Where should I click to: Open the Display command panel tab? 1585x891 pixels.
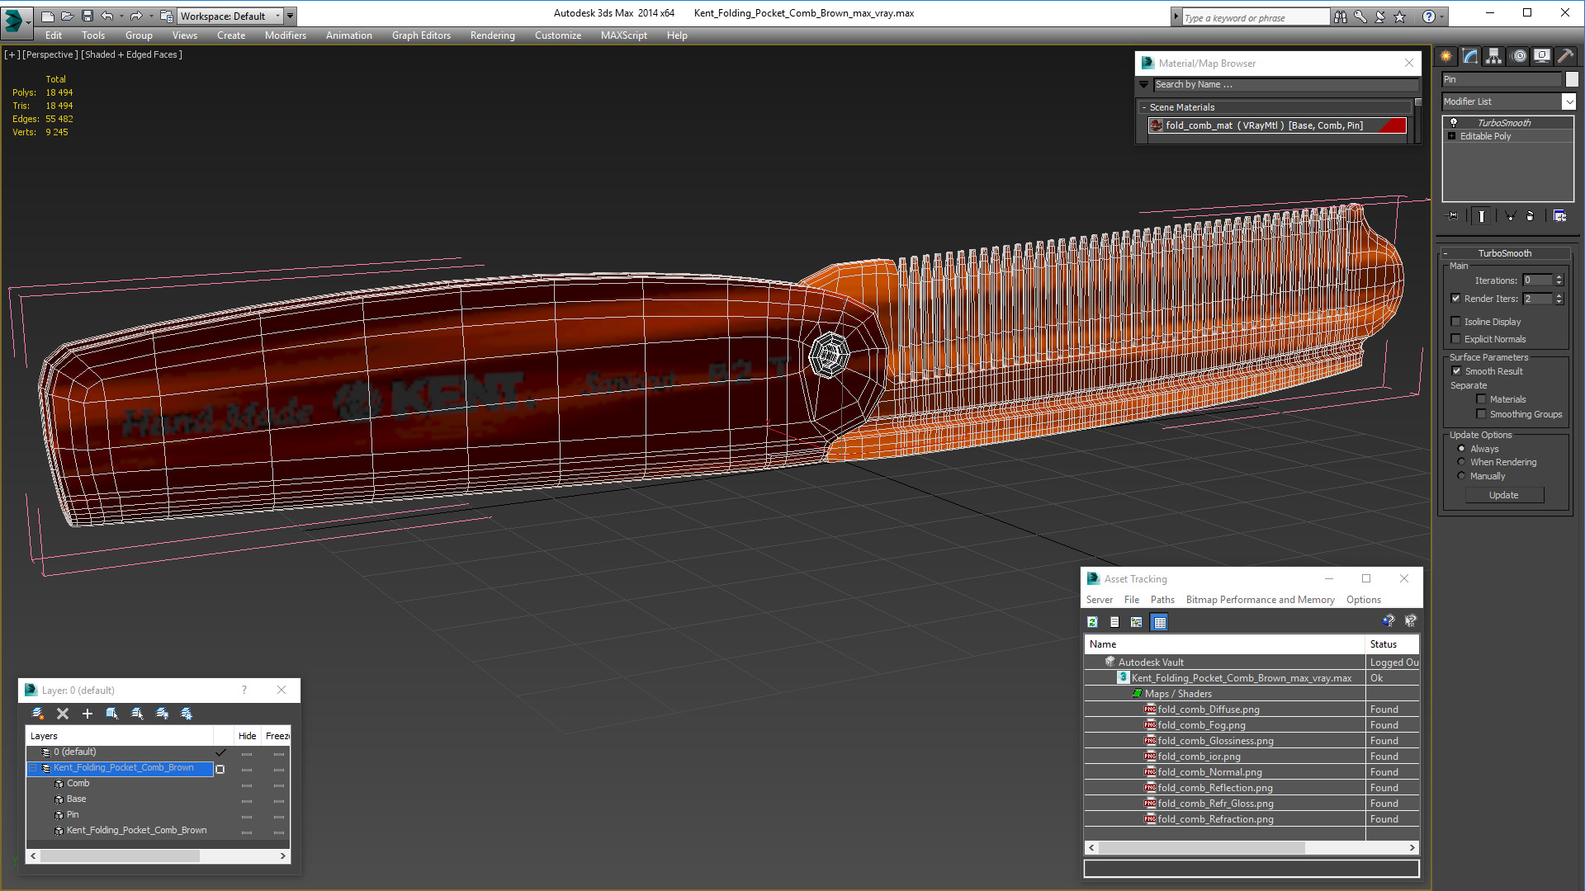coord(1542,56)
